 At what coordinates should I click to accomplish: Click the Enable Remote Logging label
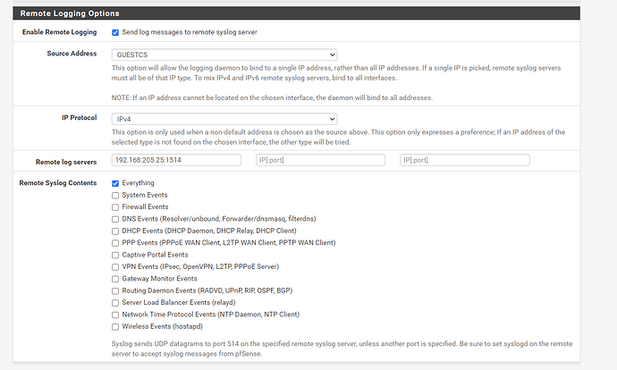(59, 32)
